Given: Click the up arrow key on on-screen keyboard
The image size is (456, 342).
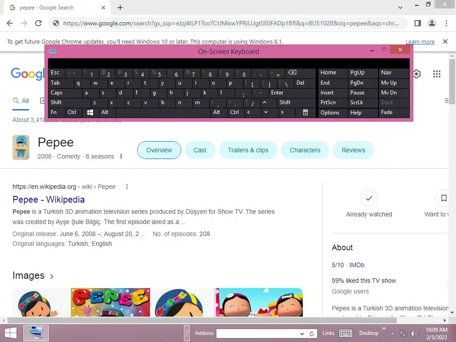Looking at the screenshot, I should [x=265, y=102].
